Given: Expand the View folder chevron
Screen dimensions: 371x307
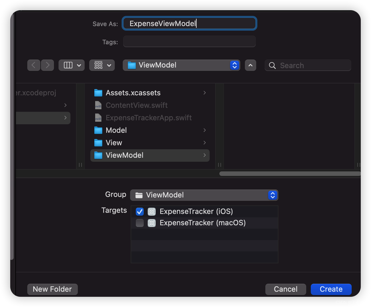Looking at the screenshot, I should (205, 143).
